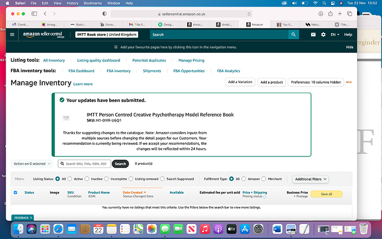Screen dimensions: 382x239
Task: Click the Search SKU, Title, ISBN field
Action: tap(84, 164)
